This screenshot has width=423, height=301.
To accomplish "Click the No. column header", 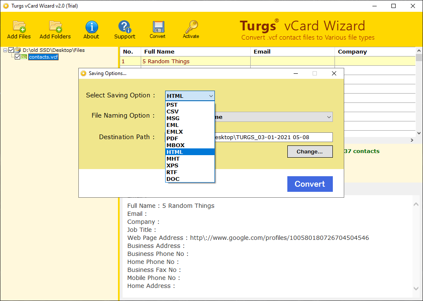I will pyautogui.click(x=130, y=51).
